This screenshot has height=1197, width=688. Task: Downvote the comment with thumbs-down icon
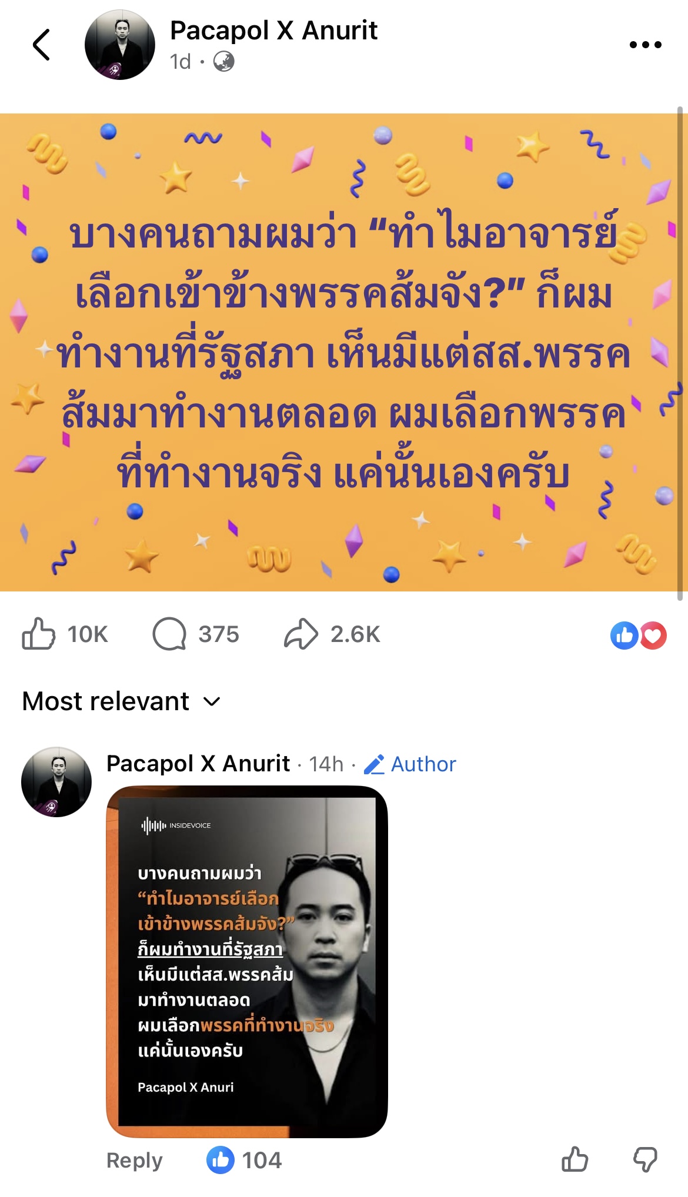pyautogui.click(x=645, y=1160)
